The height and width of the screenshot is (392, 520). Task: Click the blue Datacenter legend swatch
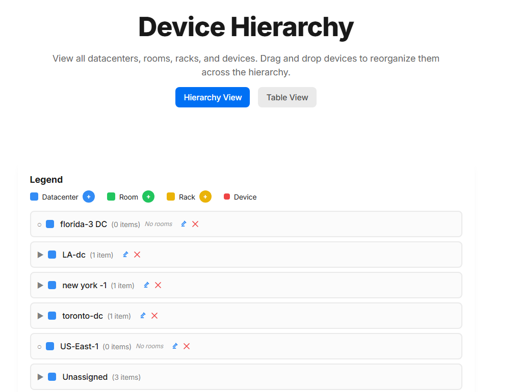click(34, 197)
